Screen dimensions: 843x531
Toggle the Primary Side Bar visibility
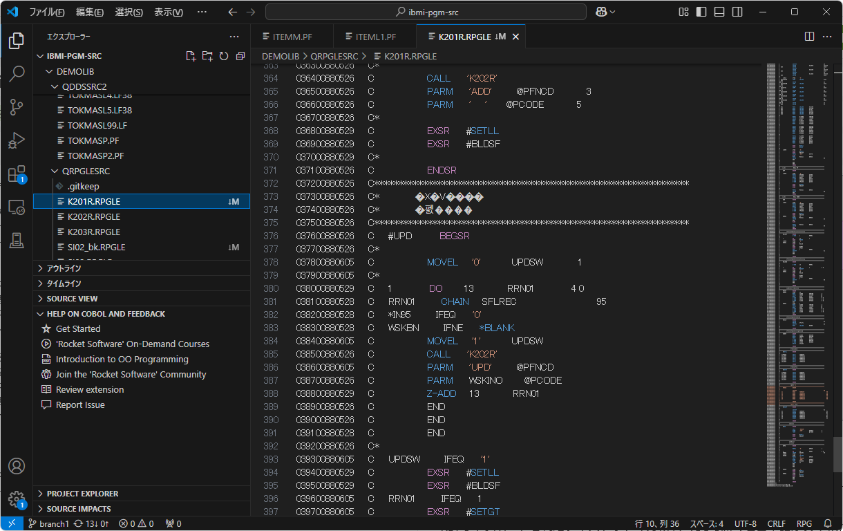(x=701, y=12)
